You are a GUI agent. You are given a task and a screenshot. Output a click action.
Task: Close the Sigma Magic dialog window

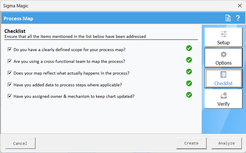(240, 6)
